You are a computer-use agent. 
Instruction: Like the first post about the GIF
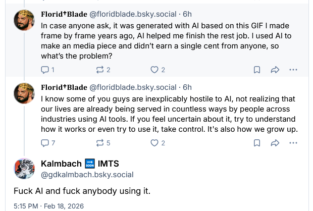(155, 70)
